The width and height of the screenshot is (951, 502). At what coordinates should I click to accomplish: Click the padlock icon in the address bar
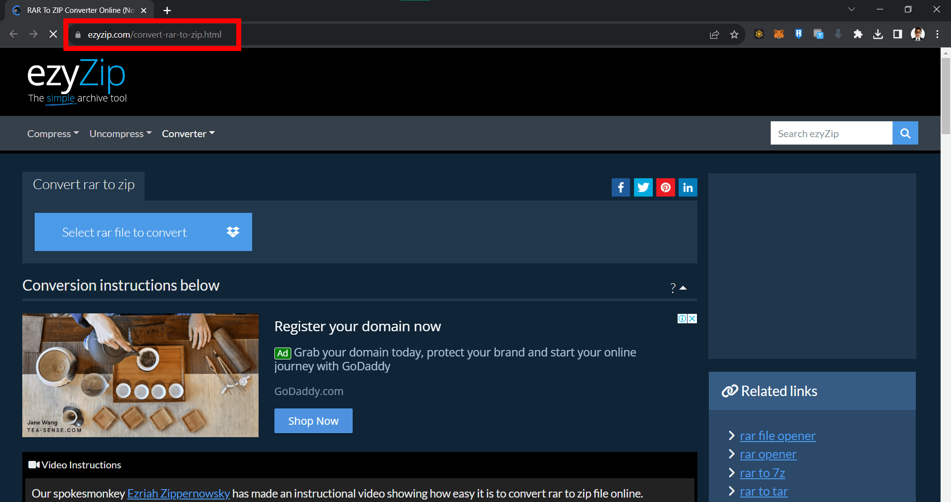(x=78, y=35)
